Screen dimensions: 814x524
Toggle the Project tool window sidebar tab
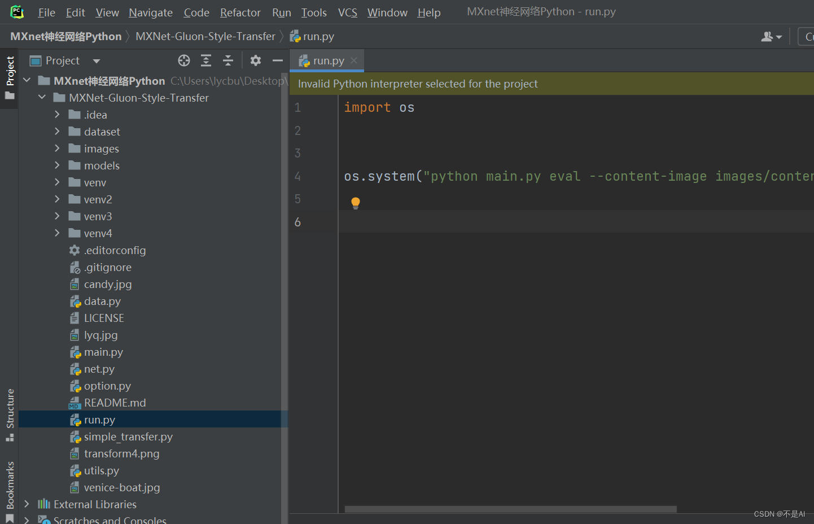(10, 78)
